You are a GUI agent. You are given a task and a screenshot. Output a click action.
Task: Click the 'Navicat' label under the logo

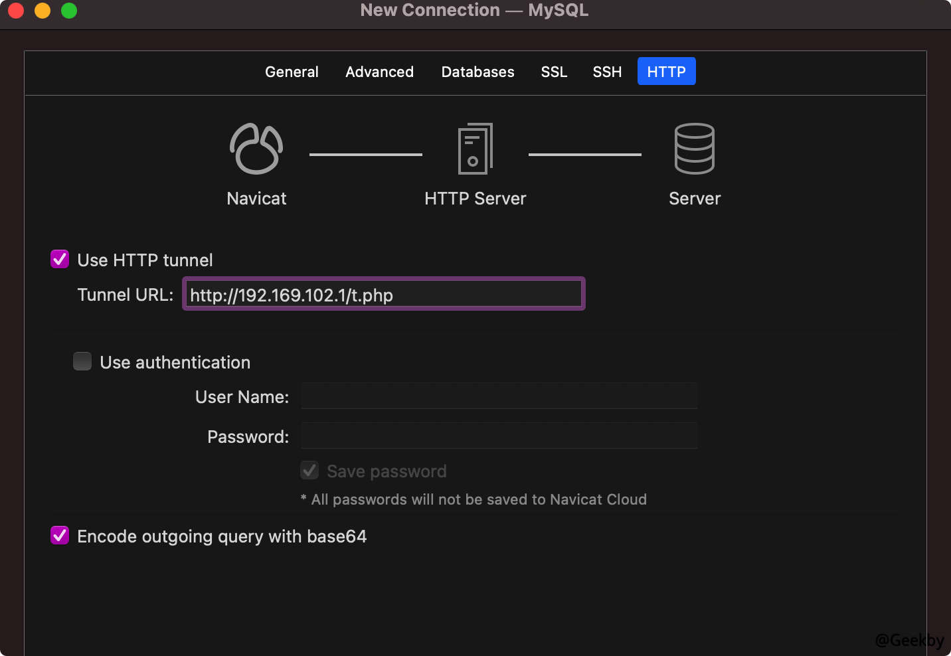click(256, 199)
